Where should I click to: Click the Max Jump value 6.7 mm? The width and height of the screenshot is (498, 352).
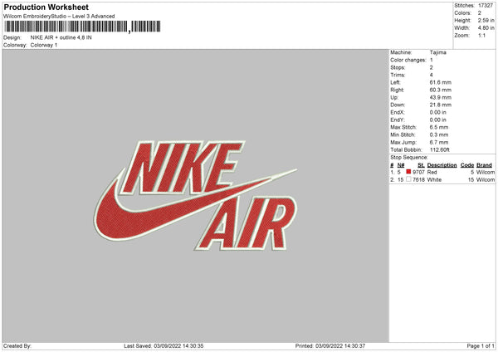pyautogui.click(x=439, y=143)
